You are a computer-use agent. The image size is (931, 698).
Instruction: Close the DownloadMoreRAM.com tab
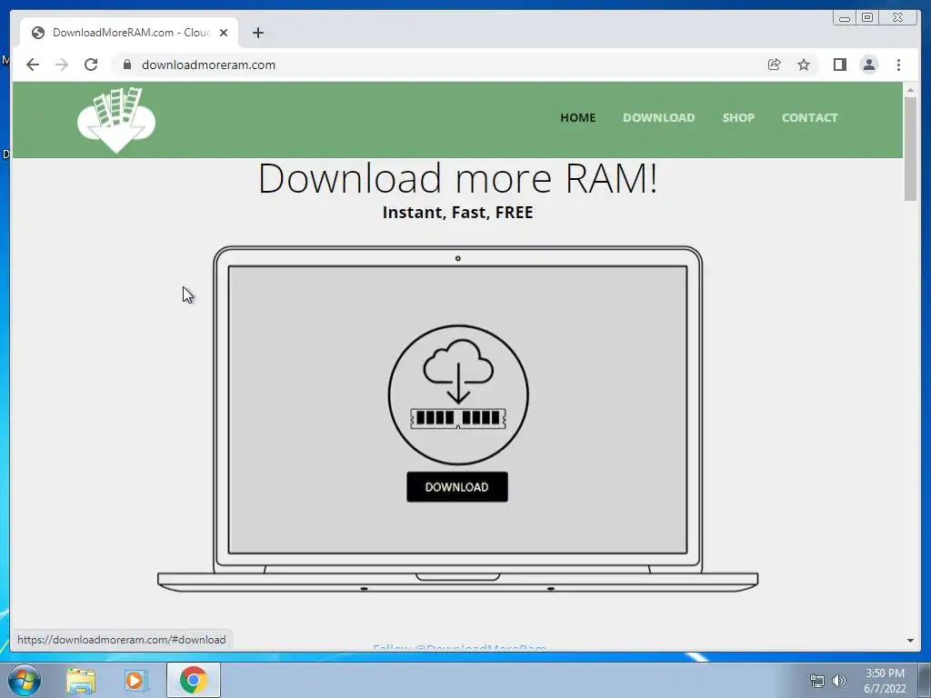(224, 33)
